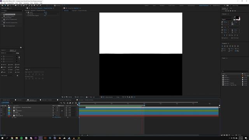The width and height of the screenshot is (249, 140).
Task: Toggle the Ligatures checkbox in the Character panel
Action: [x=223, y=38]
